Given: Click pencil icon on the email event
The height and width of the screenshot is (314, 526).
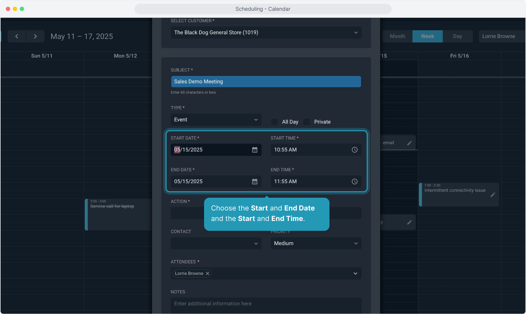Looking at the screenshot, I should (x=409, y=143).
